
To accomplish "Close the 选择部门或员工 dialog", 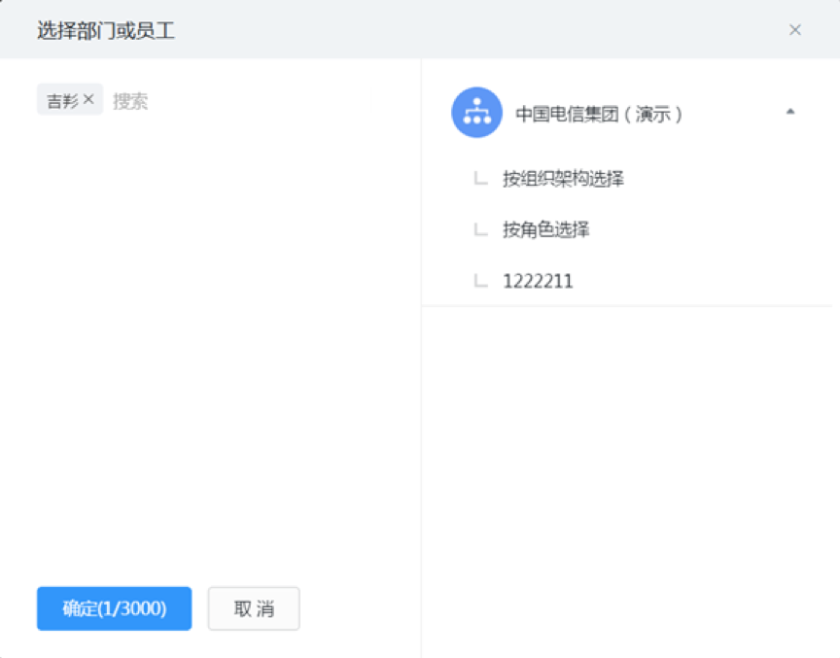I will pyautogui.click(x=795, y=30).
